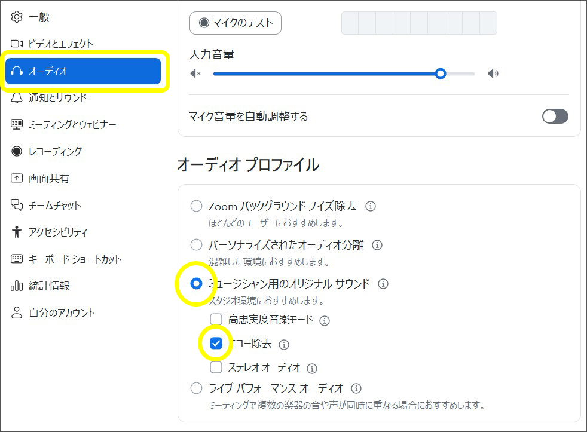Viewport: 587px width, 432px height.
Task: Uncheck the エコー除去 checkbox
Action: coord(216,344)
